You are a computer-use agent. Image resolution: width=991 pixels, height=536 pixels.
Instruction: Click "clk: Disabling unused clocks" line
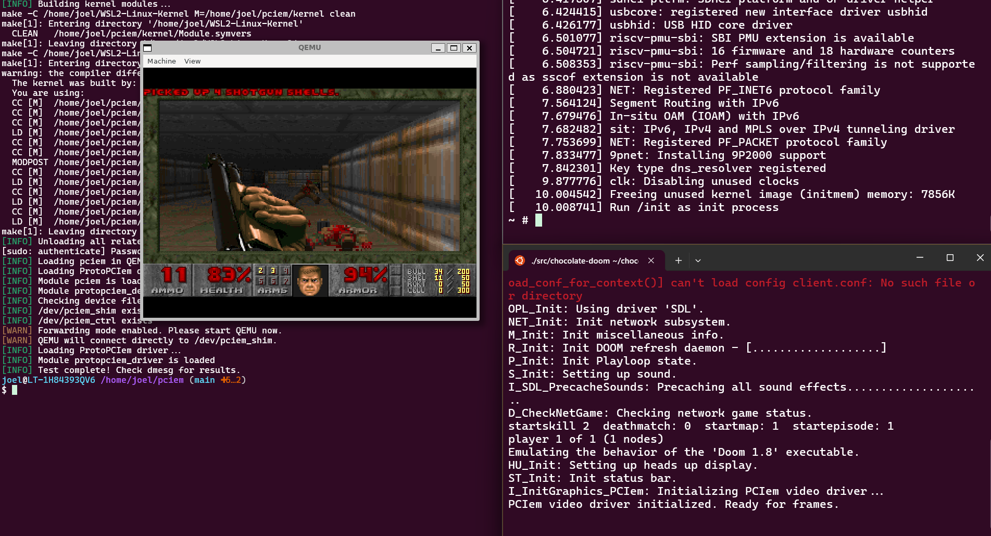click(654, 181)
